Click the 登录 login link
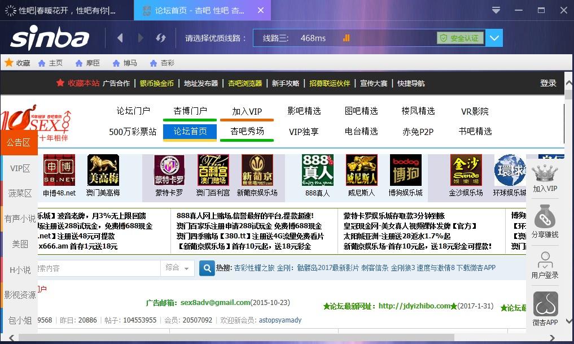This screenshot has height=344, width=574. point(548,83)
